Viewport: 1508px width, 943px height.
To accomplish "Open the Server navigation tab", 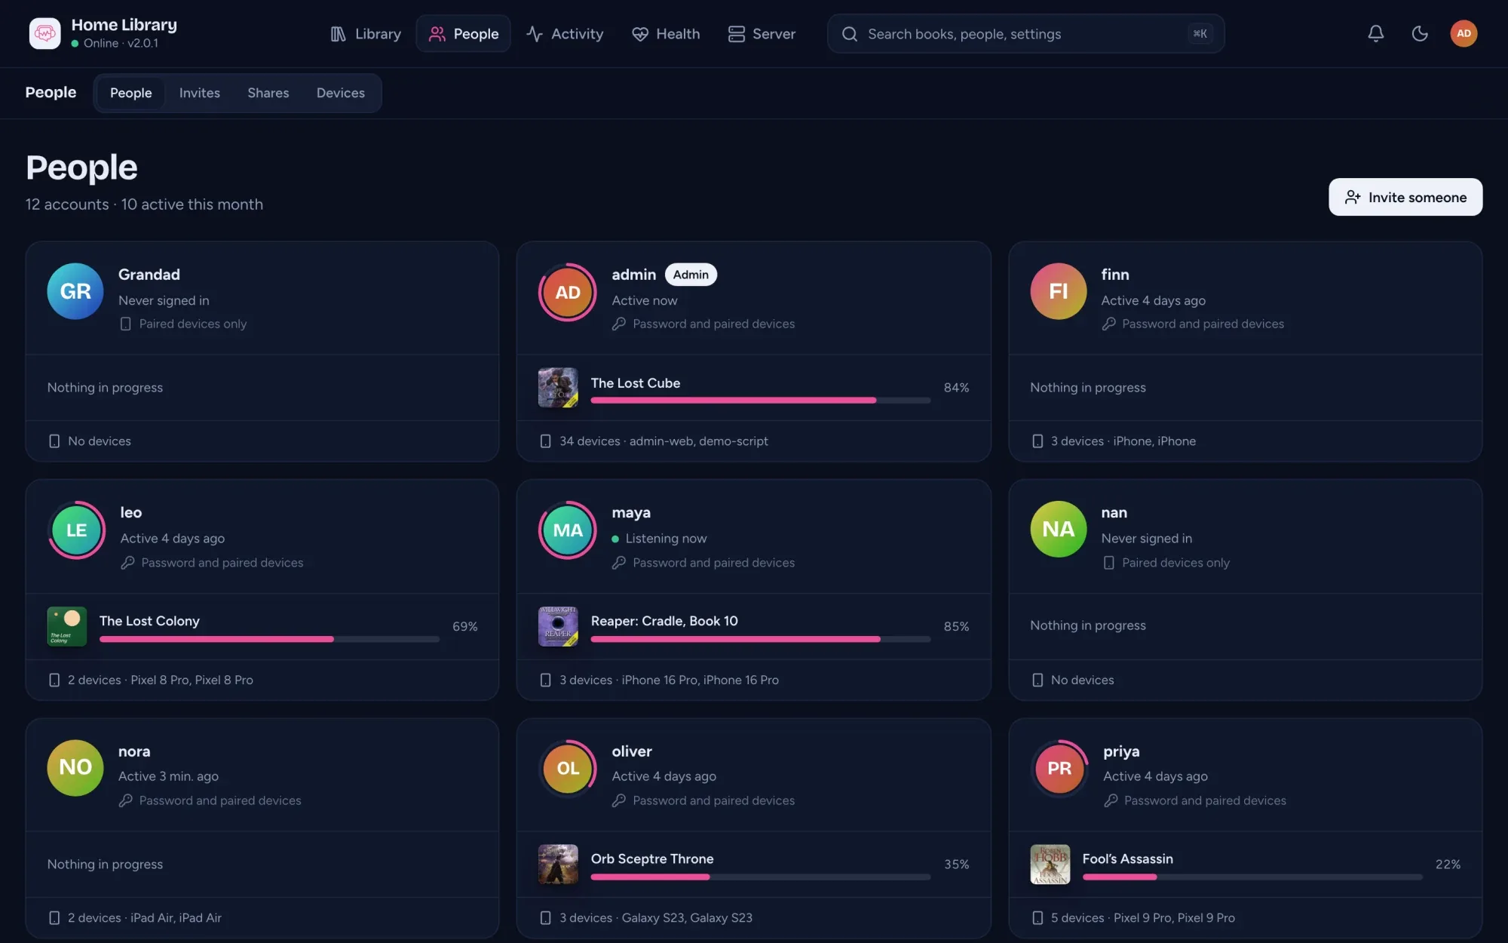I will coord(762,34).
